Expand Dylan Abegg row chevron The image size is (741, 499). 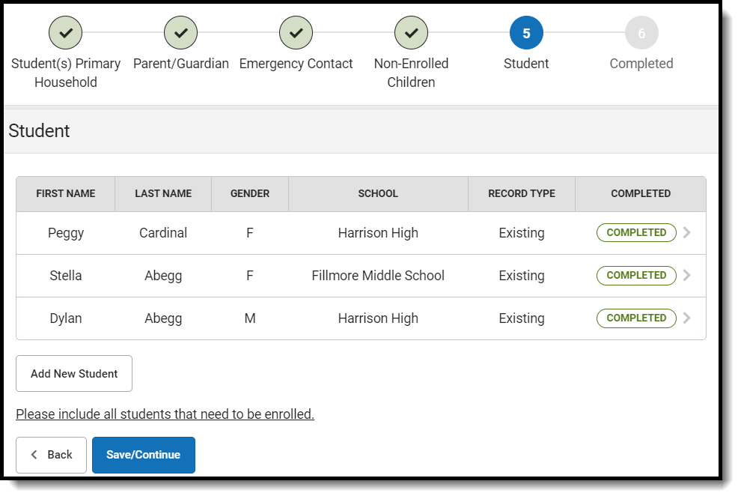[687, 318]
